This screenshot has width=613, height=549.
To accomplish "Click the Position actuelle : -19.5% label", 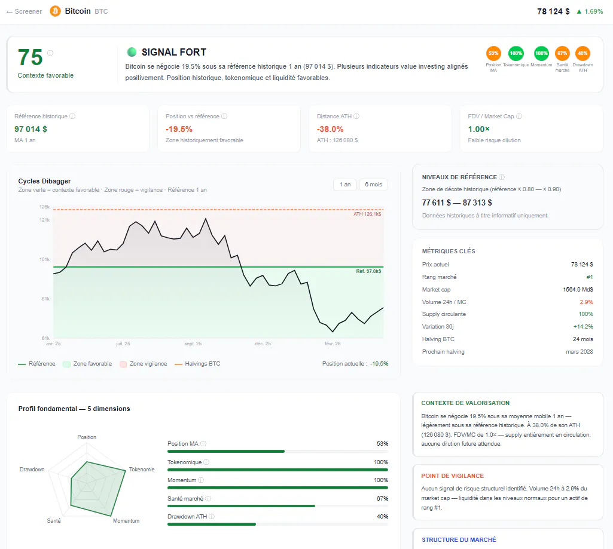I will point(355,364).
